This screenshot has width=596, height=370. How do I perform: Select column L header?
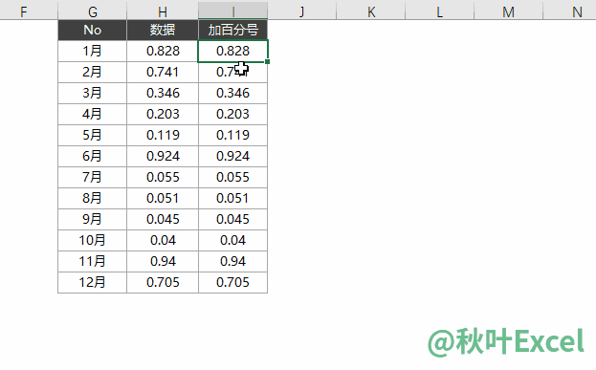click(x=440, y=11)
